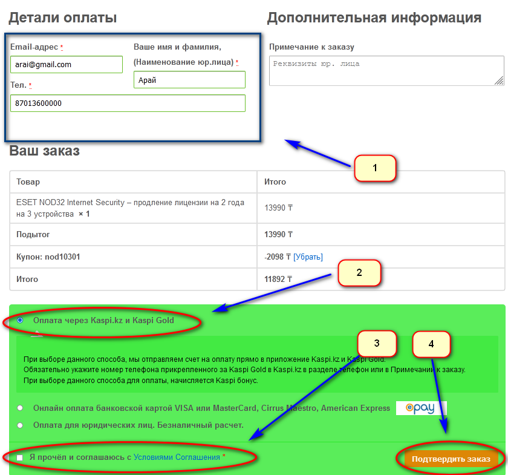Click the total amount 11892 ₸

[x=278, y=279]
